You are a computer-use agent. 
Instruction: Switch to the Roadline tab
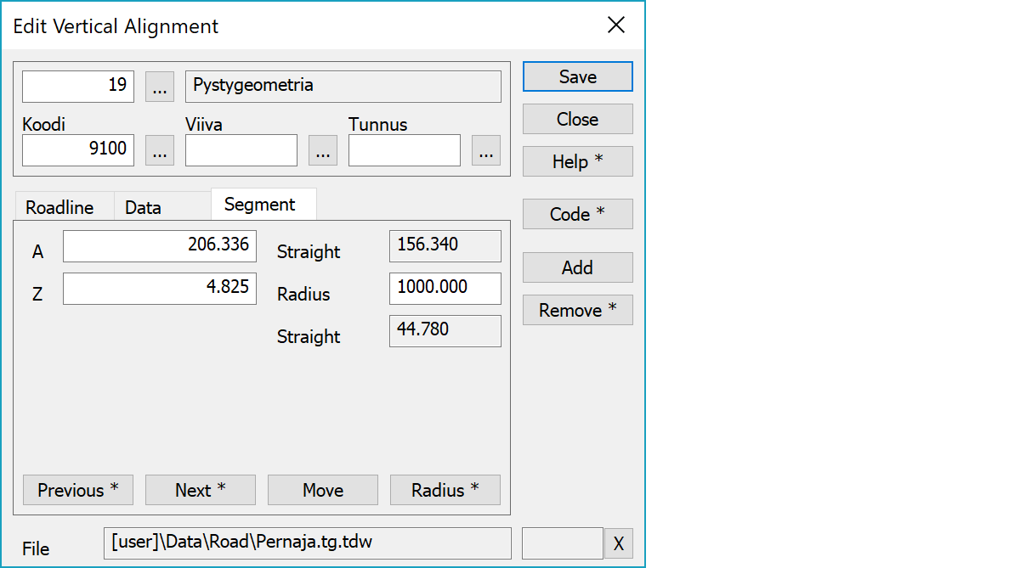click(x=59, y=207)
